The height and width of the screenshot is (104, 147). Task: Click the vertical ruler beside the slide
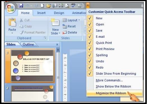65,77
